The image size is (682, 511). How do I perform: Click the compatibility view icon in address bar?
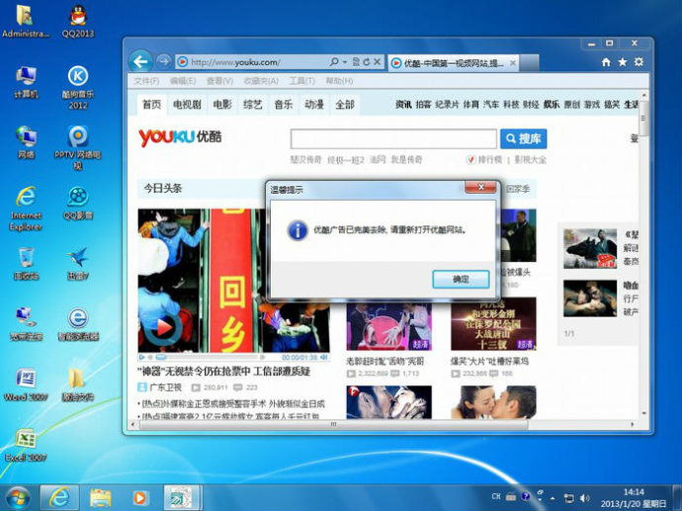tap(356, 61)
